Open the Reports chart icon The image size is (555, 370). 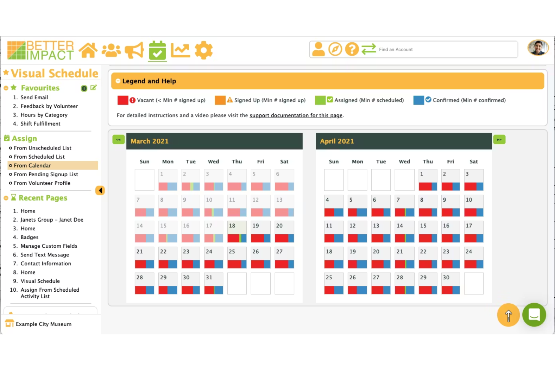pyautogui.click(x=180, y=49)
